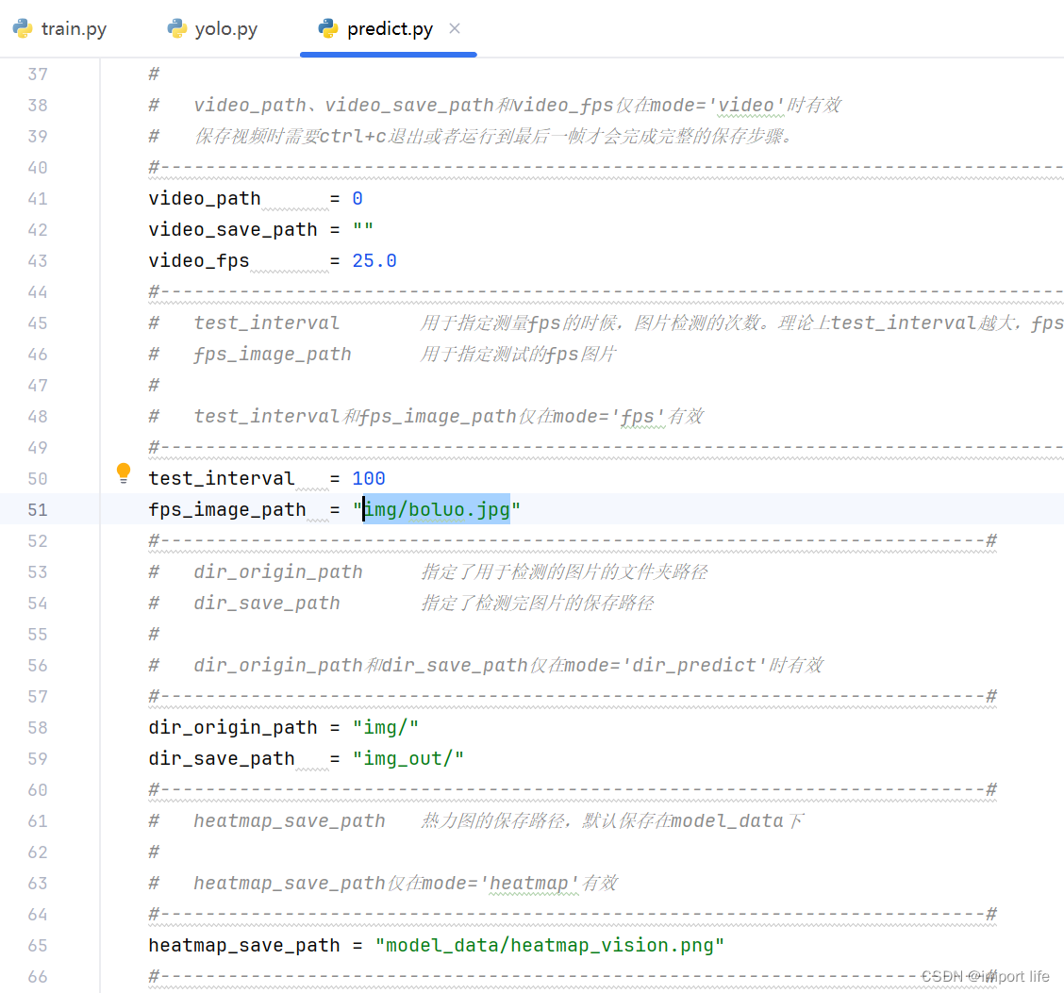This screenshot has height=993, width=1064.
Task: Click the dir_save_path comment on line 54
Action: [401, 604]
